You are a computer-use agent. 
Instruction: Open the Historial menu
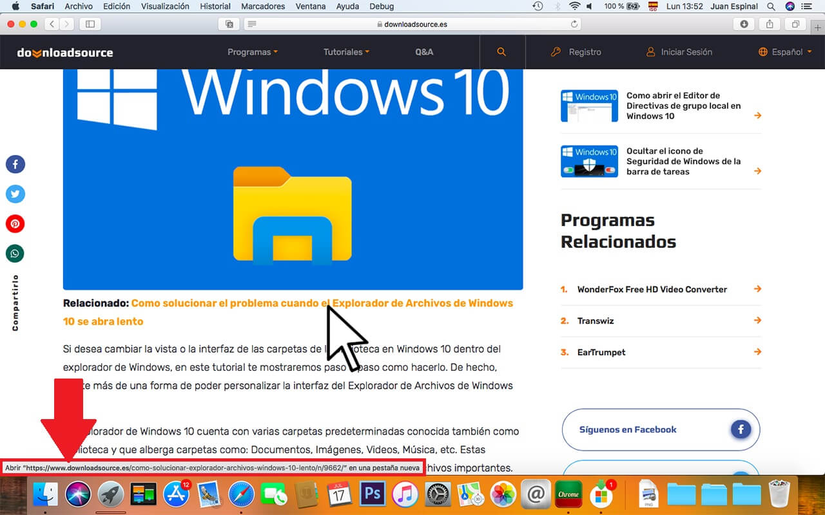pos(215,6)
